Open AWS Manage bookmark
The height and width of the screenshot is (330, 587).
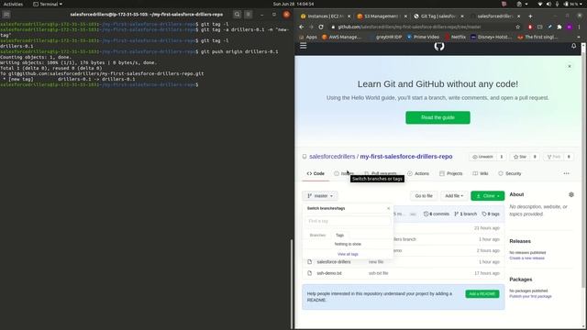pos(342,37)
